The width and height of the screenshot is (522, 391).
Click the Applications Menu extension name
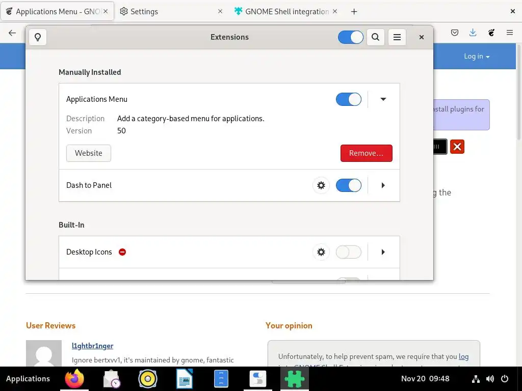[96, 99]
